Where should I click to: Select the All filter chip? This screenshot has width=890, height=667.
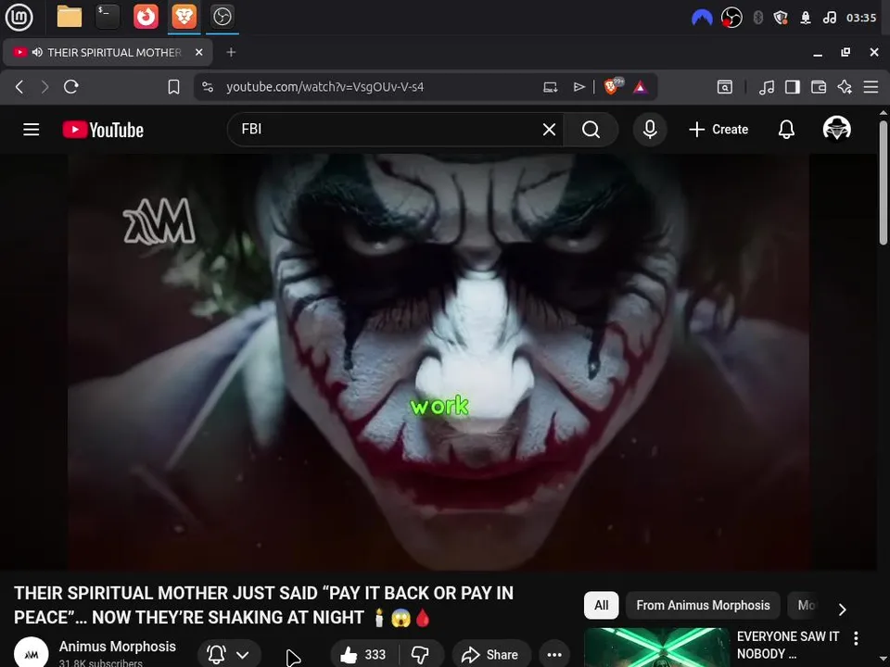click(601, 605)
